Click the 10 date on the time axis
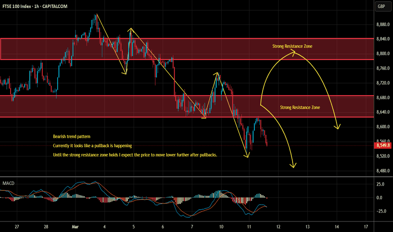This screenshot has height=232, width=393. click(x=221, y=227)
